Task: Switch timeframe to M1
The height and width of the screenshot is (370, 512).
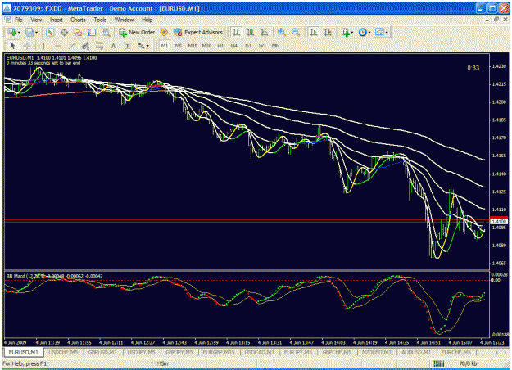Action: 164,46
